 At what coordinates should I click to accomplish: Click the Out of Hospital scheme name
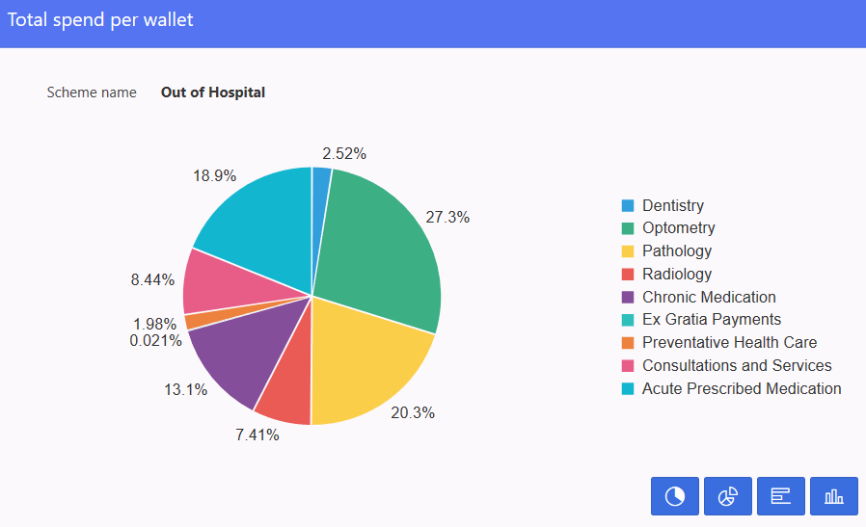click(x=213, y=92)
